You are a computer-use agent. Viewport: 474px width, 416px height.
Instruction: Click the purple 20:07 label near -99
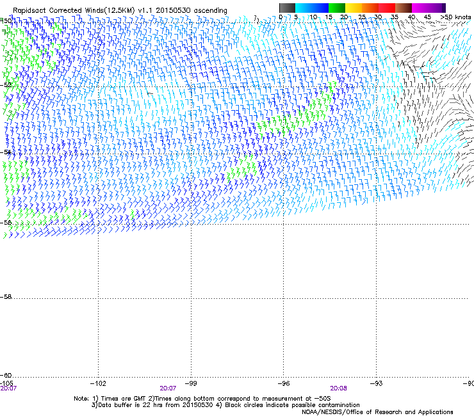pos(168,388)
